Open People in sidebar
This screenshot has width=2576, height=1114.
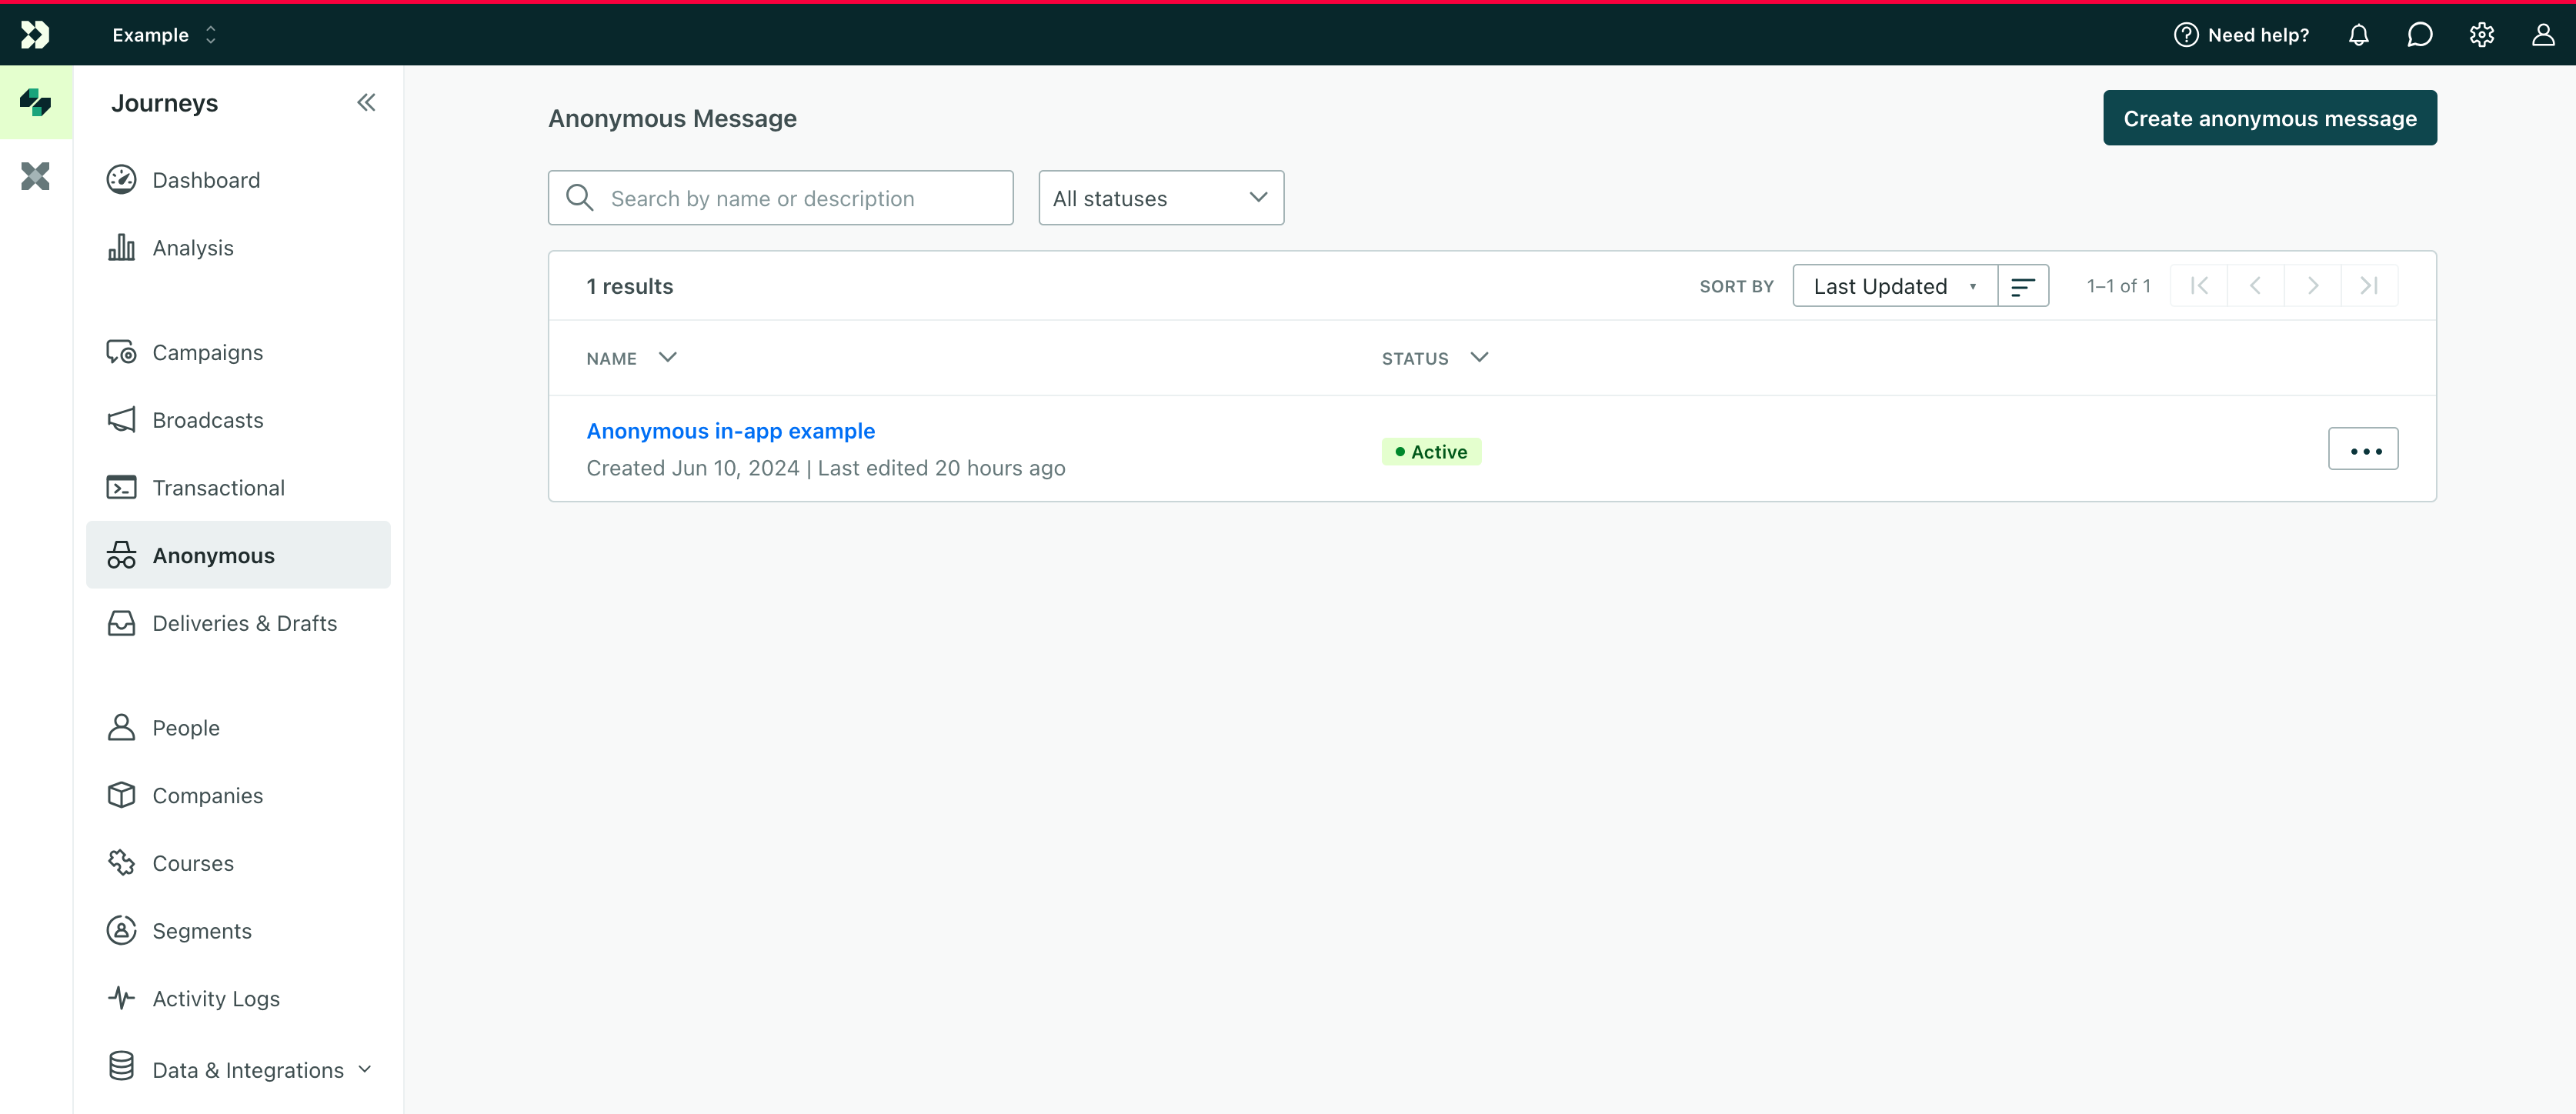click(x=238, y=727)
